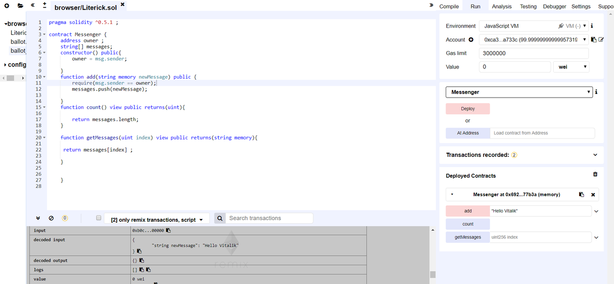614x284 pixels.
Task: Select the Run tab
Action: click(x=475, y=6)
